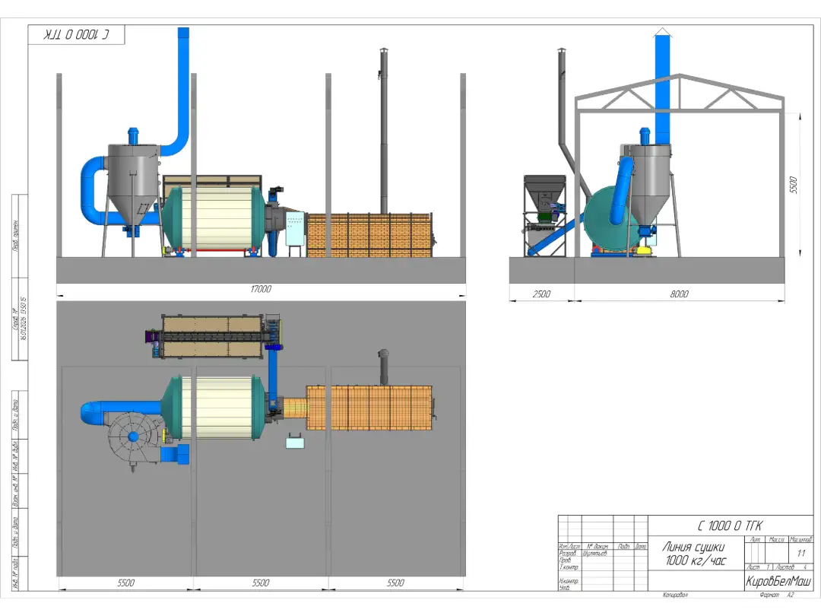The height and width of the screenshot is (616, 821).
Task: Click the 1:1 scale value cell
Action: click(x=800, y=554)
